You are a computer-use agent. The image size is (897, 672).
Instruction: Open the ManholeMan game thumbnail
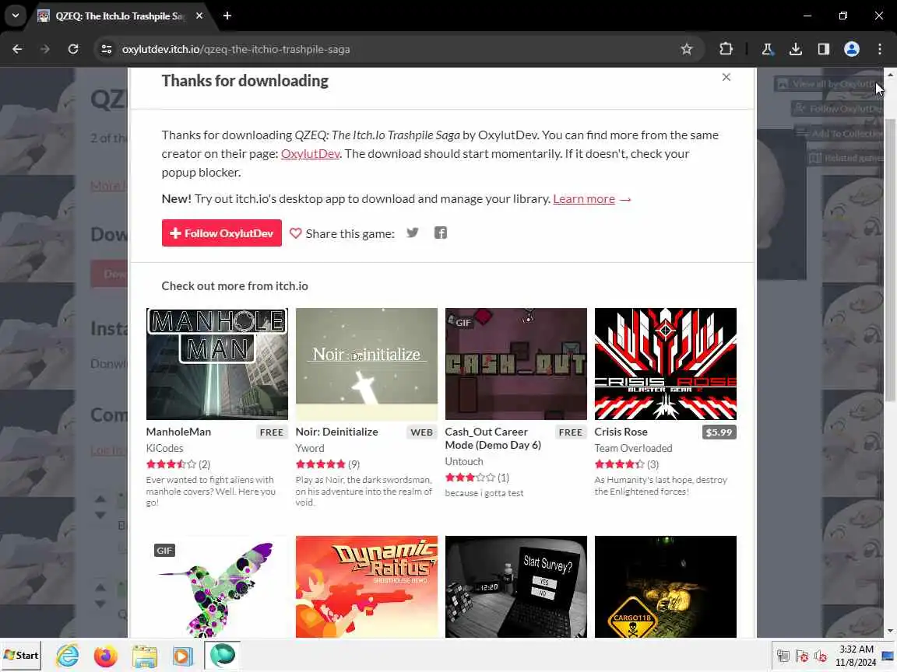(216, 364)
